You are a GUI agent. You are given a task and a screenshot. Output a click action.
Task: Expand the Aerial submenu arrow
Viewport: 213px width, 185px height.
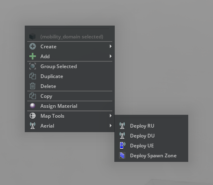click(x=111, y=126)
